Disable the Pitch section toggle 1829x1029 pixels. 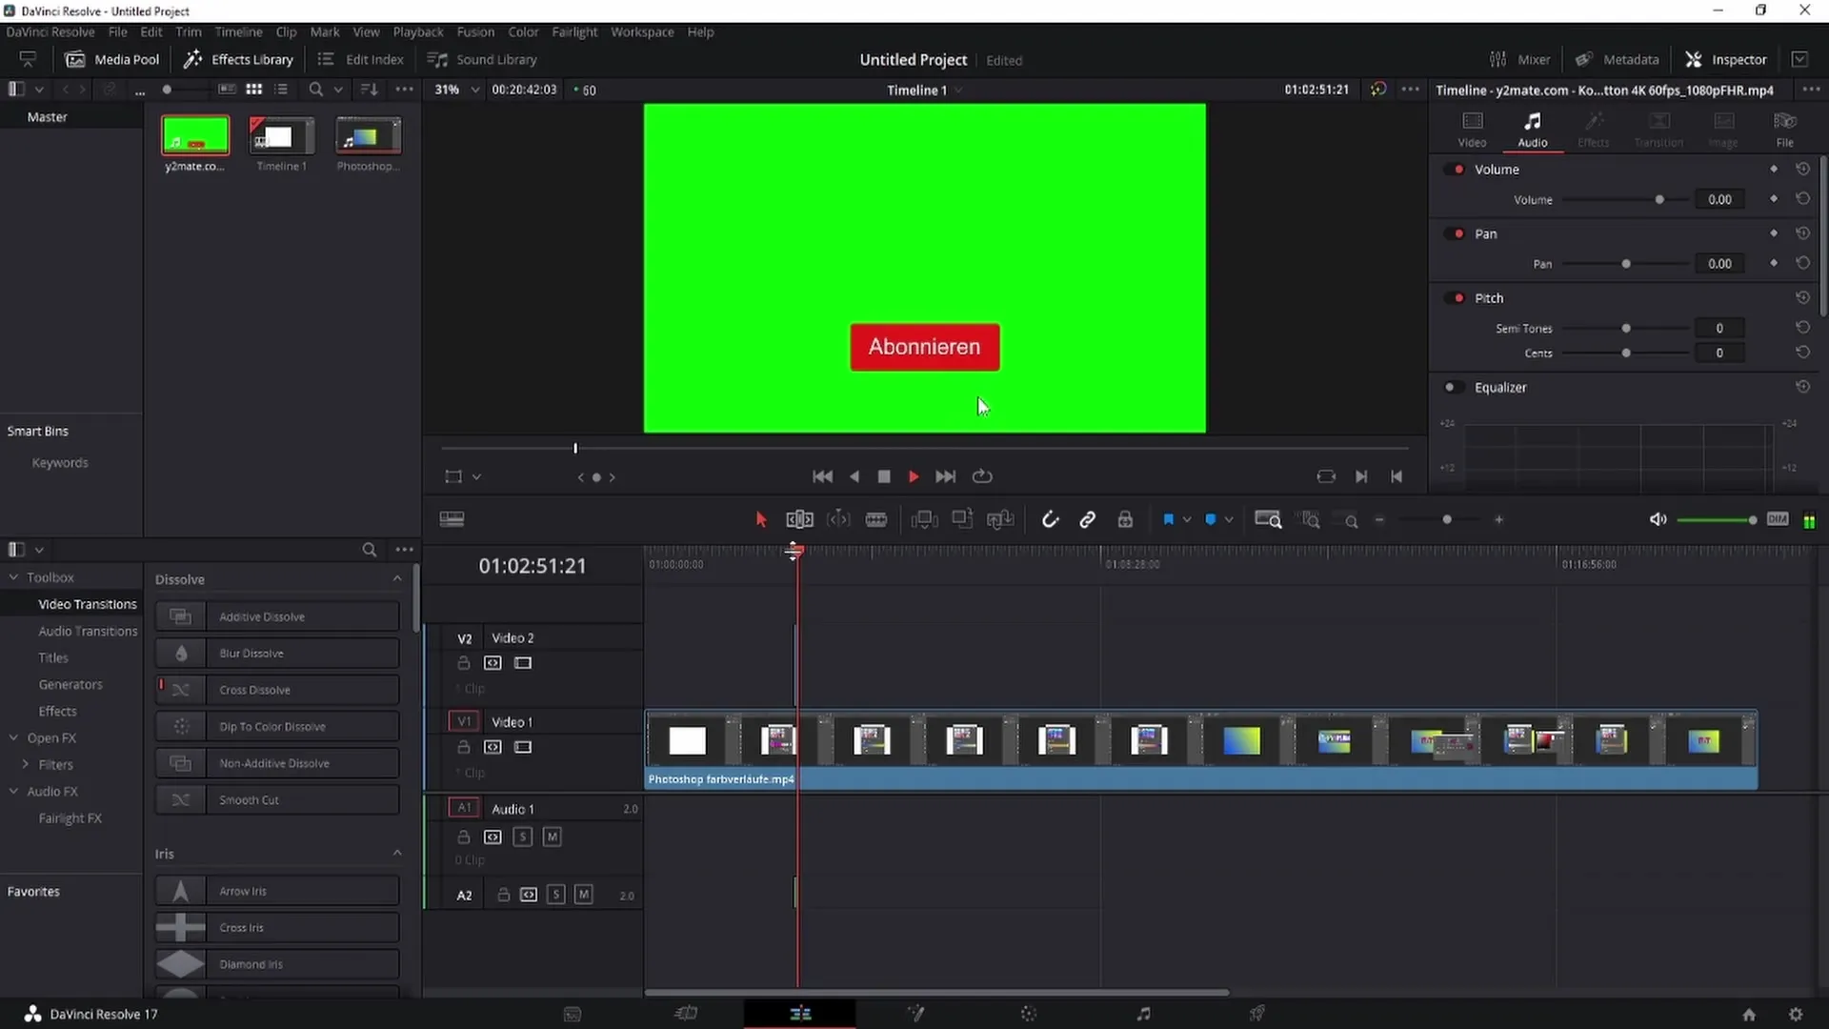point(1455,298)
